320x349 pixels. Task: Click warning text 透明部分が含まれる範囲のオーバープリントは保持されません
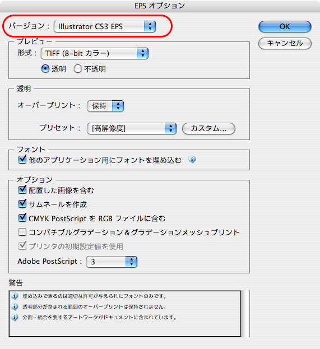94,307
